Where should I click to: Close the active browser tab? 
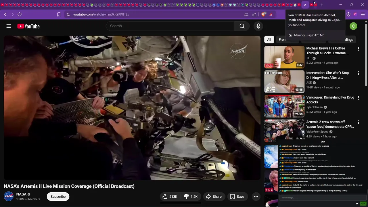coord(305,5)
